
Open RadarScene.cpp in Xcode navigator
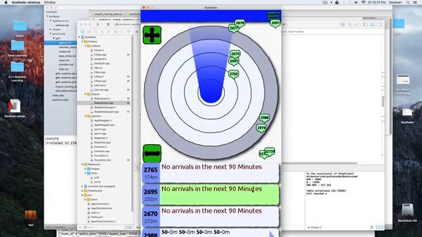pos(104,103)
